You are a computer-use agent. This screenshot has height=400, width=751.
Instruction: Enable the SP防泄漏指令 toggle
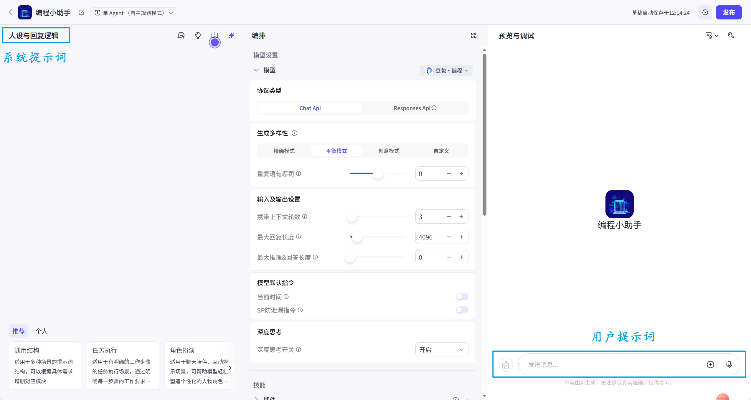[x=462, y=310]
